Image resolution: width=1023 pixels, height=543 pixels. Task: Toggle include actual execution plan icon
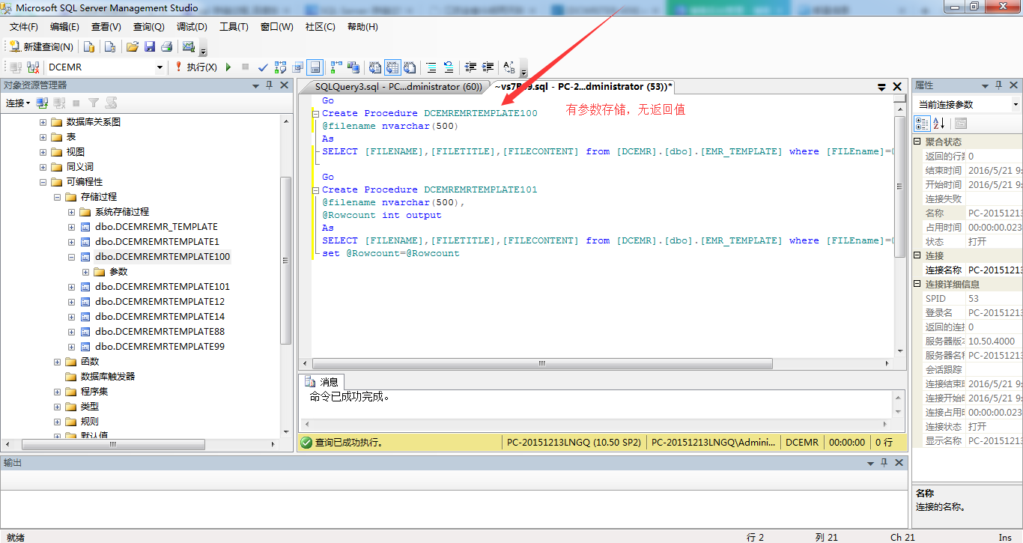click(x=336, y=67)
